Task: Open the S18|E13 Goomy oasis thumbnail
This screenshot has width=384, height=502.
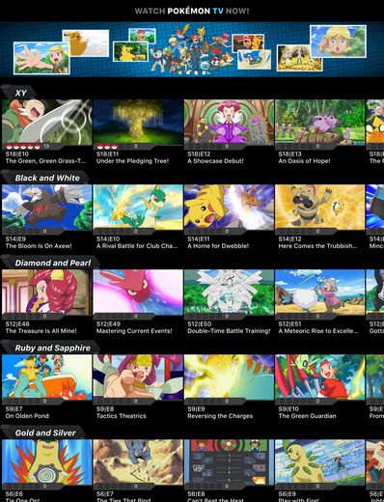Action: tap(320, 122)
